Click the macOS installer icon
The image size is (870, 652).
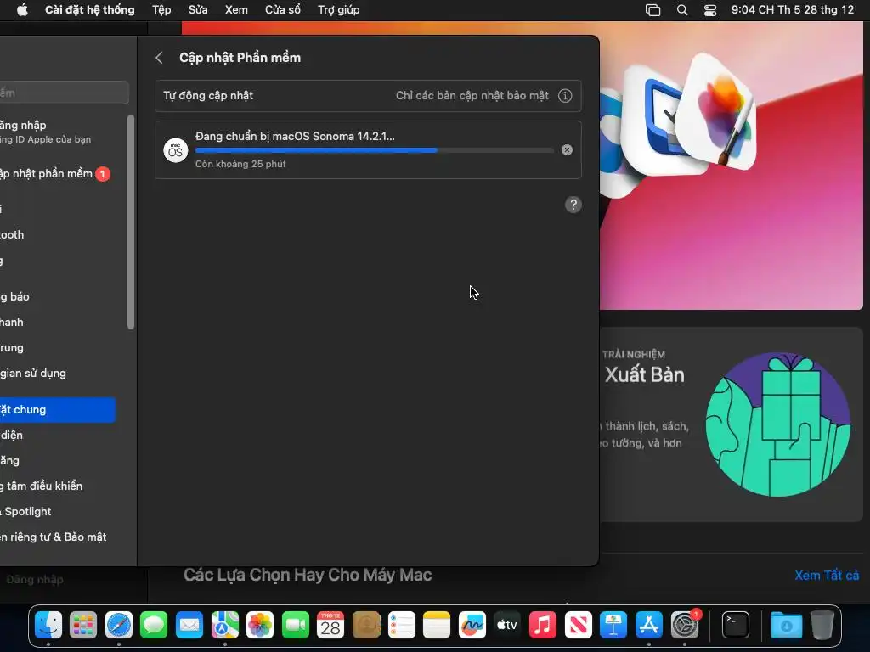pyautogui.click(x=175, y=150)
